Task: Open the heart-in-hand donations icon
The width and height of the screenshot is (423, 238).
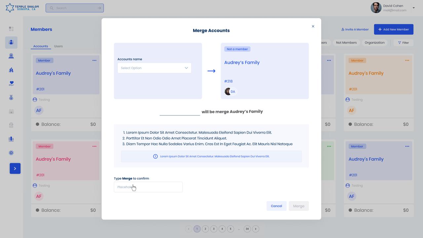Action: pos(11,84)
